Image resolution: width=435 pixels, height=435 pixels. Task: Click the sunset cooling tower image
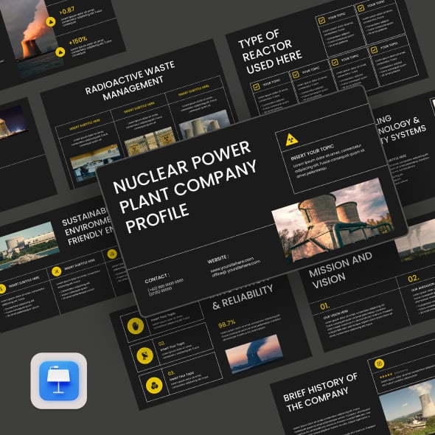(254, 355)
